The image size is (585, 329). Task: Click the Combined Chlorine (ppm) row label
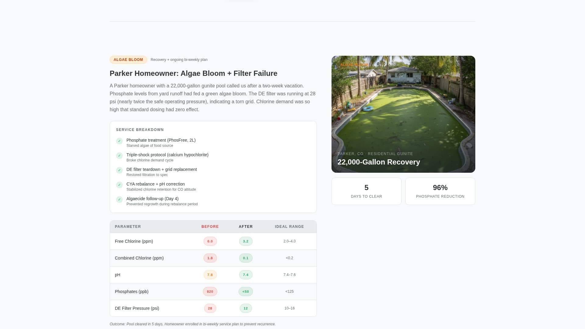coord(139,258)
